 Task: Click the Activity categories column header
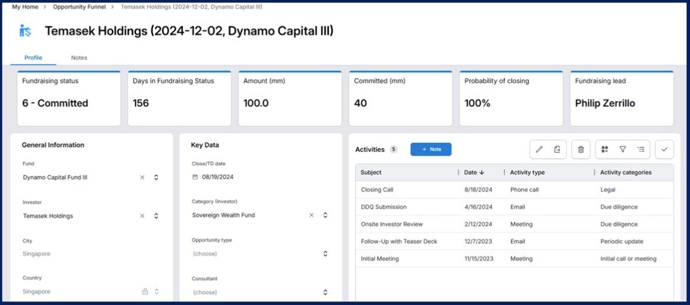point(626,173)
